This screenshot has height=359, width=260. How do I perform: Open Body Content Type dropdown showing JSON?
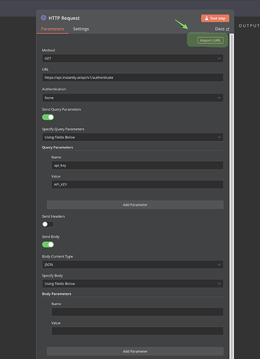coord(133,265)
